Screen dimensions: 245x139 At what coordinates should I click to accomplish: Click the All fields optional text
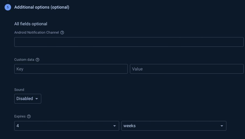31,24
